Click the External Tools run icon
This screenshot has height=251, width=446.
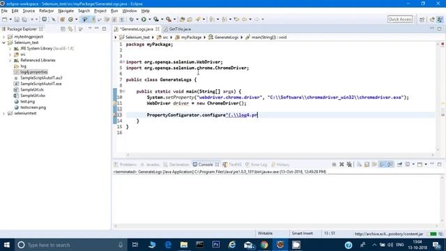click(169, 20)
